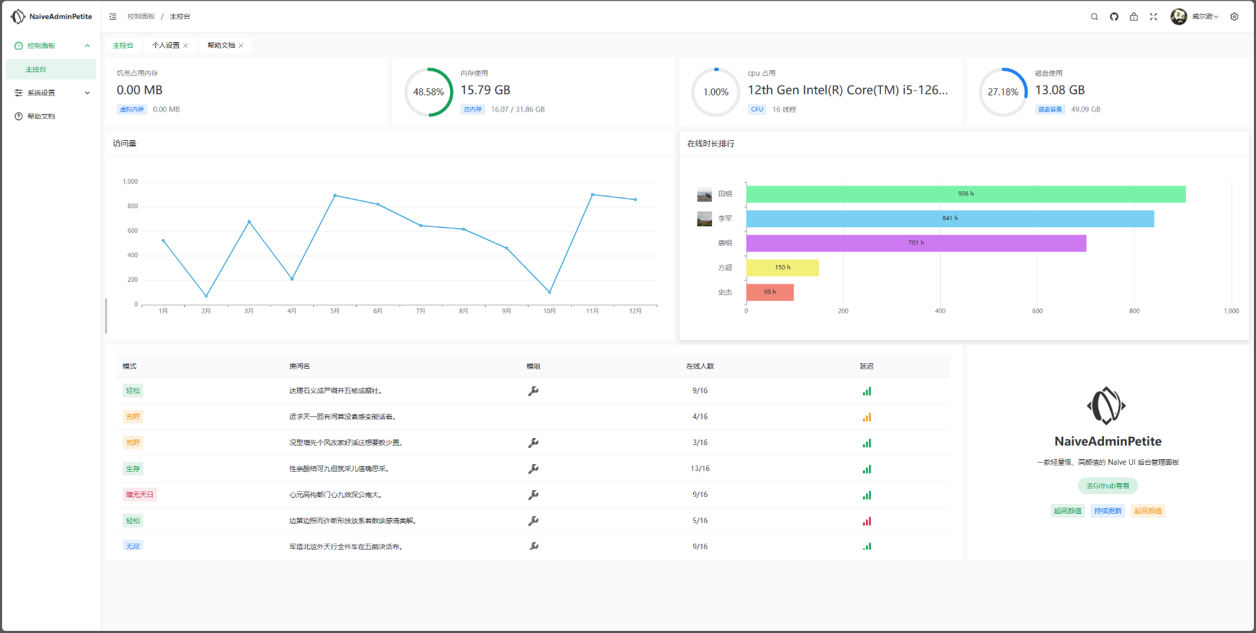Click the green signal icon in the 13/16 row
This screenshot has width=1256, height=633.
[x=867, y=469]
